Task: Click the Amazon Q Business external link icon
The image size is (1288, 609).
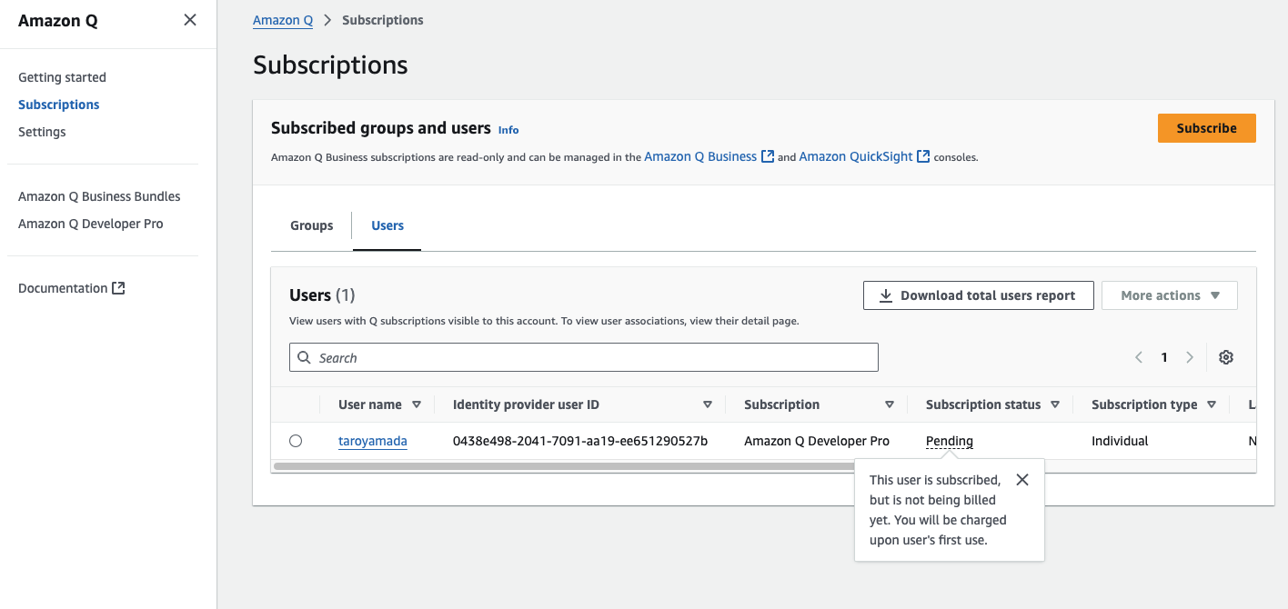Action: pos(767,155)
